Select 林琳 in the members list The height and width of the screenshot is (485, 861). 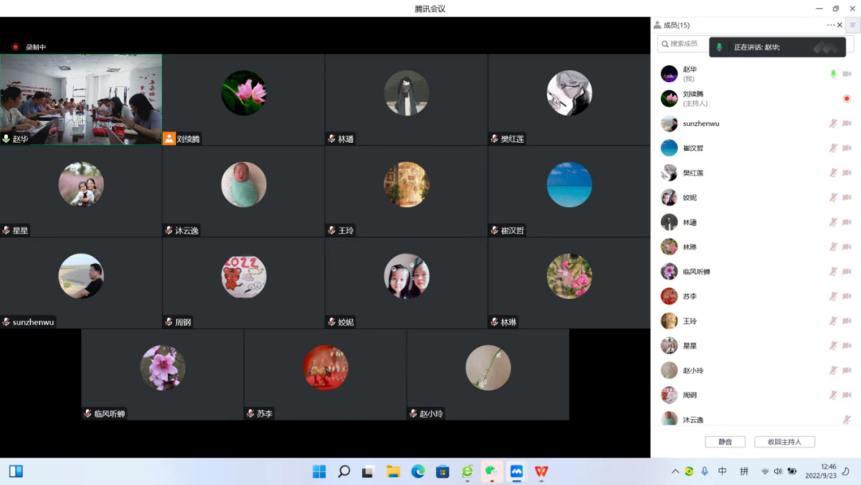689,247
